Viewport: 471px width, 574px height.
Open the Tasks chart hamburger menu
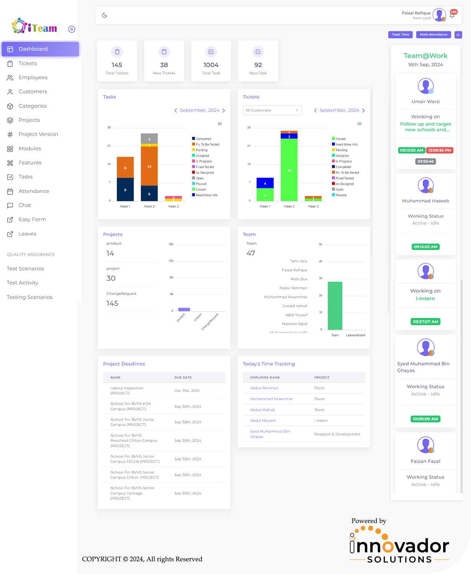tap(219, 124)
